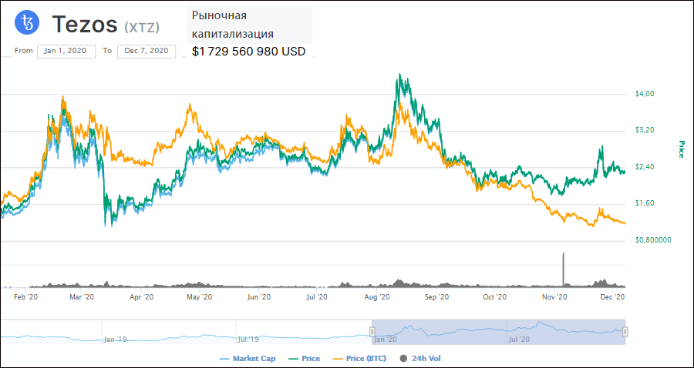The height and width of the screenshot is (368, 694).
Task: Click the left handle of the range navigator
Action: click(x=372, y=332)
